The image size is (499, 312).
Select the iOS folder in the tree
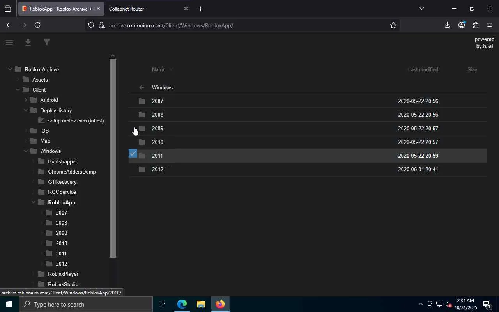tap(44, 131)
